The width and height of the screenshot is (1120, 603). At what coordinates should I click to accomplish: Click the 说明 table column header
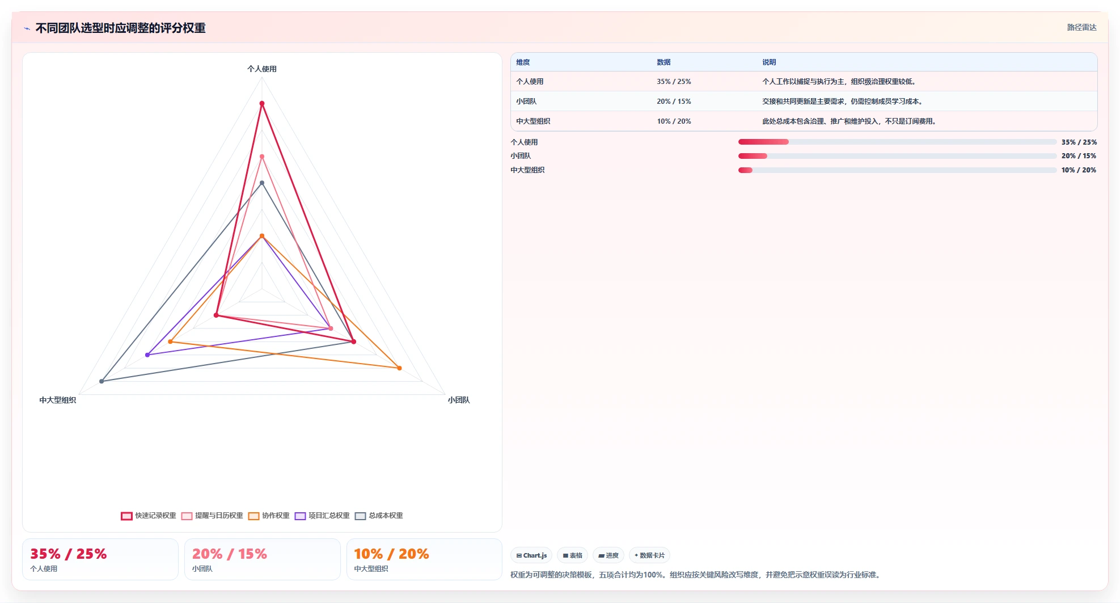(769, 62)
